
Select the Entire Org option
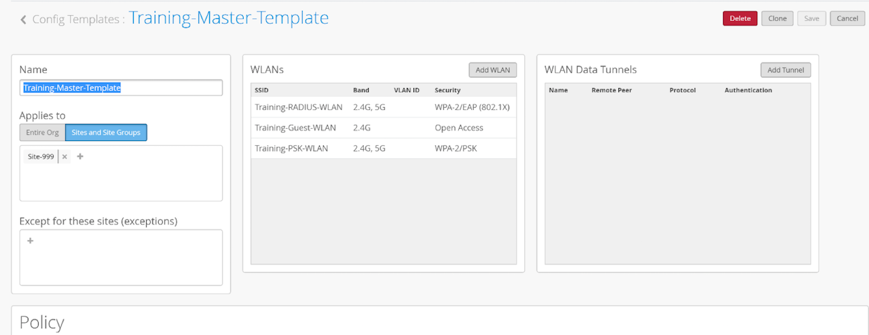[x=42, y=133]
